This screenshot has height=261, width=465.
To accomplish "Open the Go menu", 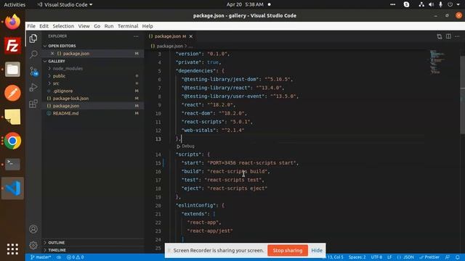I will pyautogui.click(x=97, y=26).
